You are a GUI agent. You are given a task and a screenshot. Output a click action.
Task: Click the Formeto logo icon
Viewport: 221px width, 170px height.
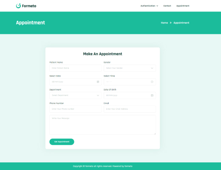18,6
